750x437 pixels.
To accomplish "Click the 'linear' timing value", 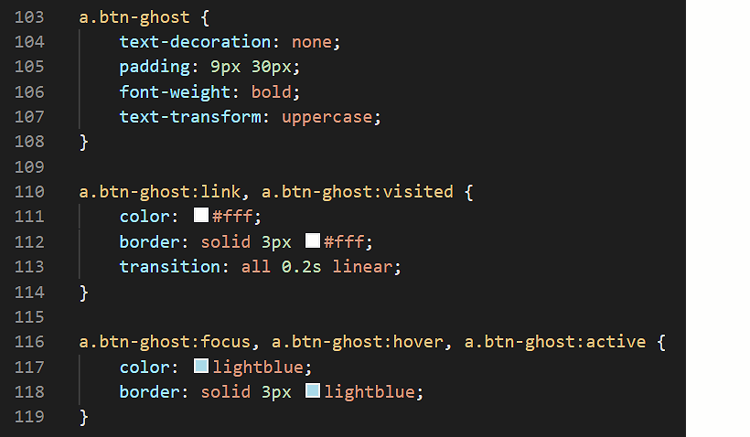I will (x=362, y=267).
